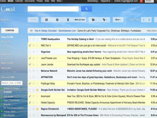Screen dimensions: 157x118
Task: Report selected mail as spam
Action: pos(57,20)
